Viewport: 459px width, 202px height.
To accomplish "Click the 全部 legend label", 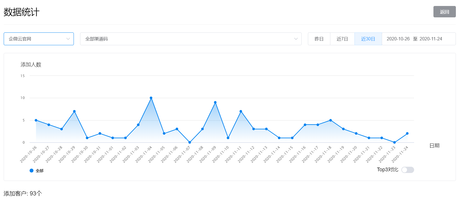I will [39, 171].
